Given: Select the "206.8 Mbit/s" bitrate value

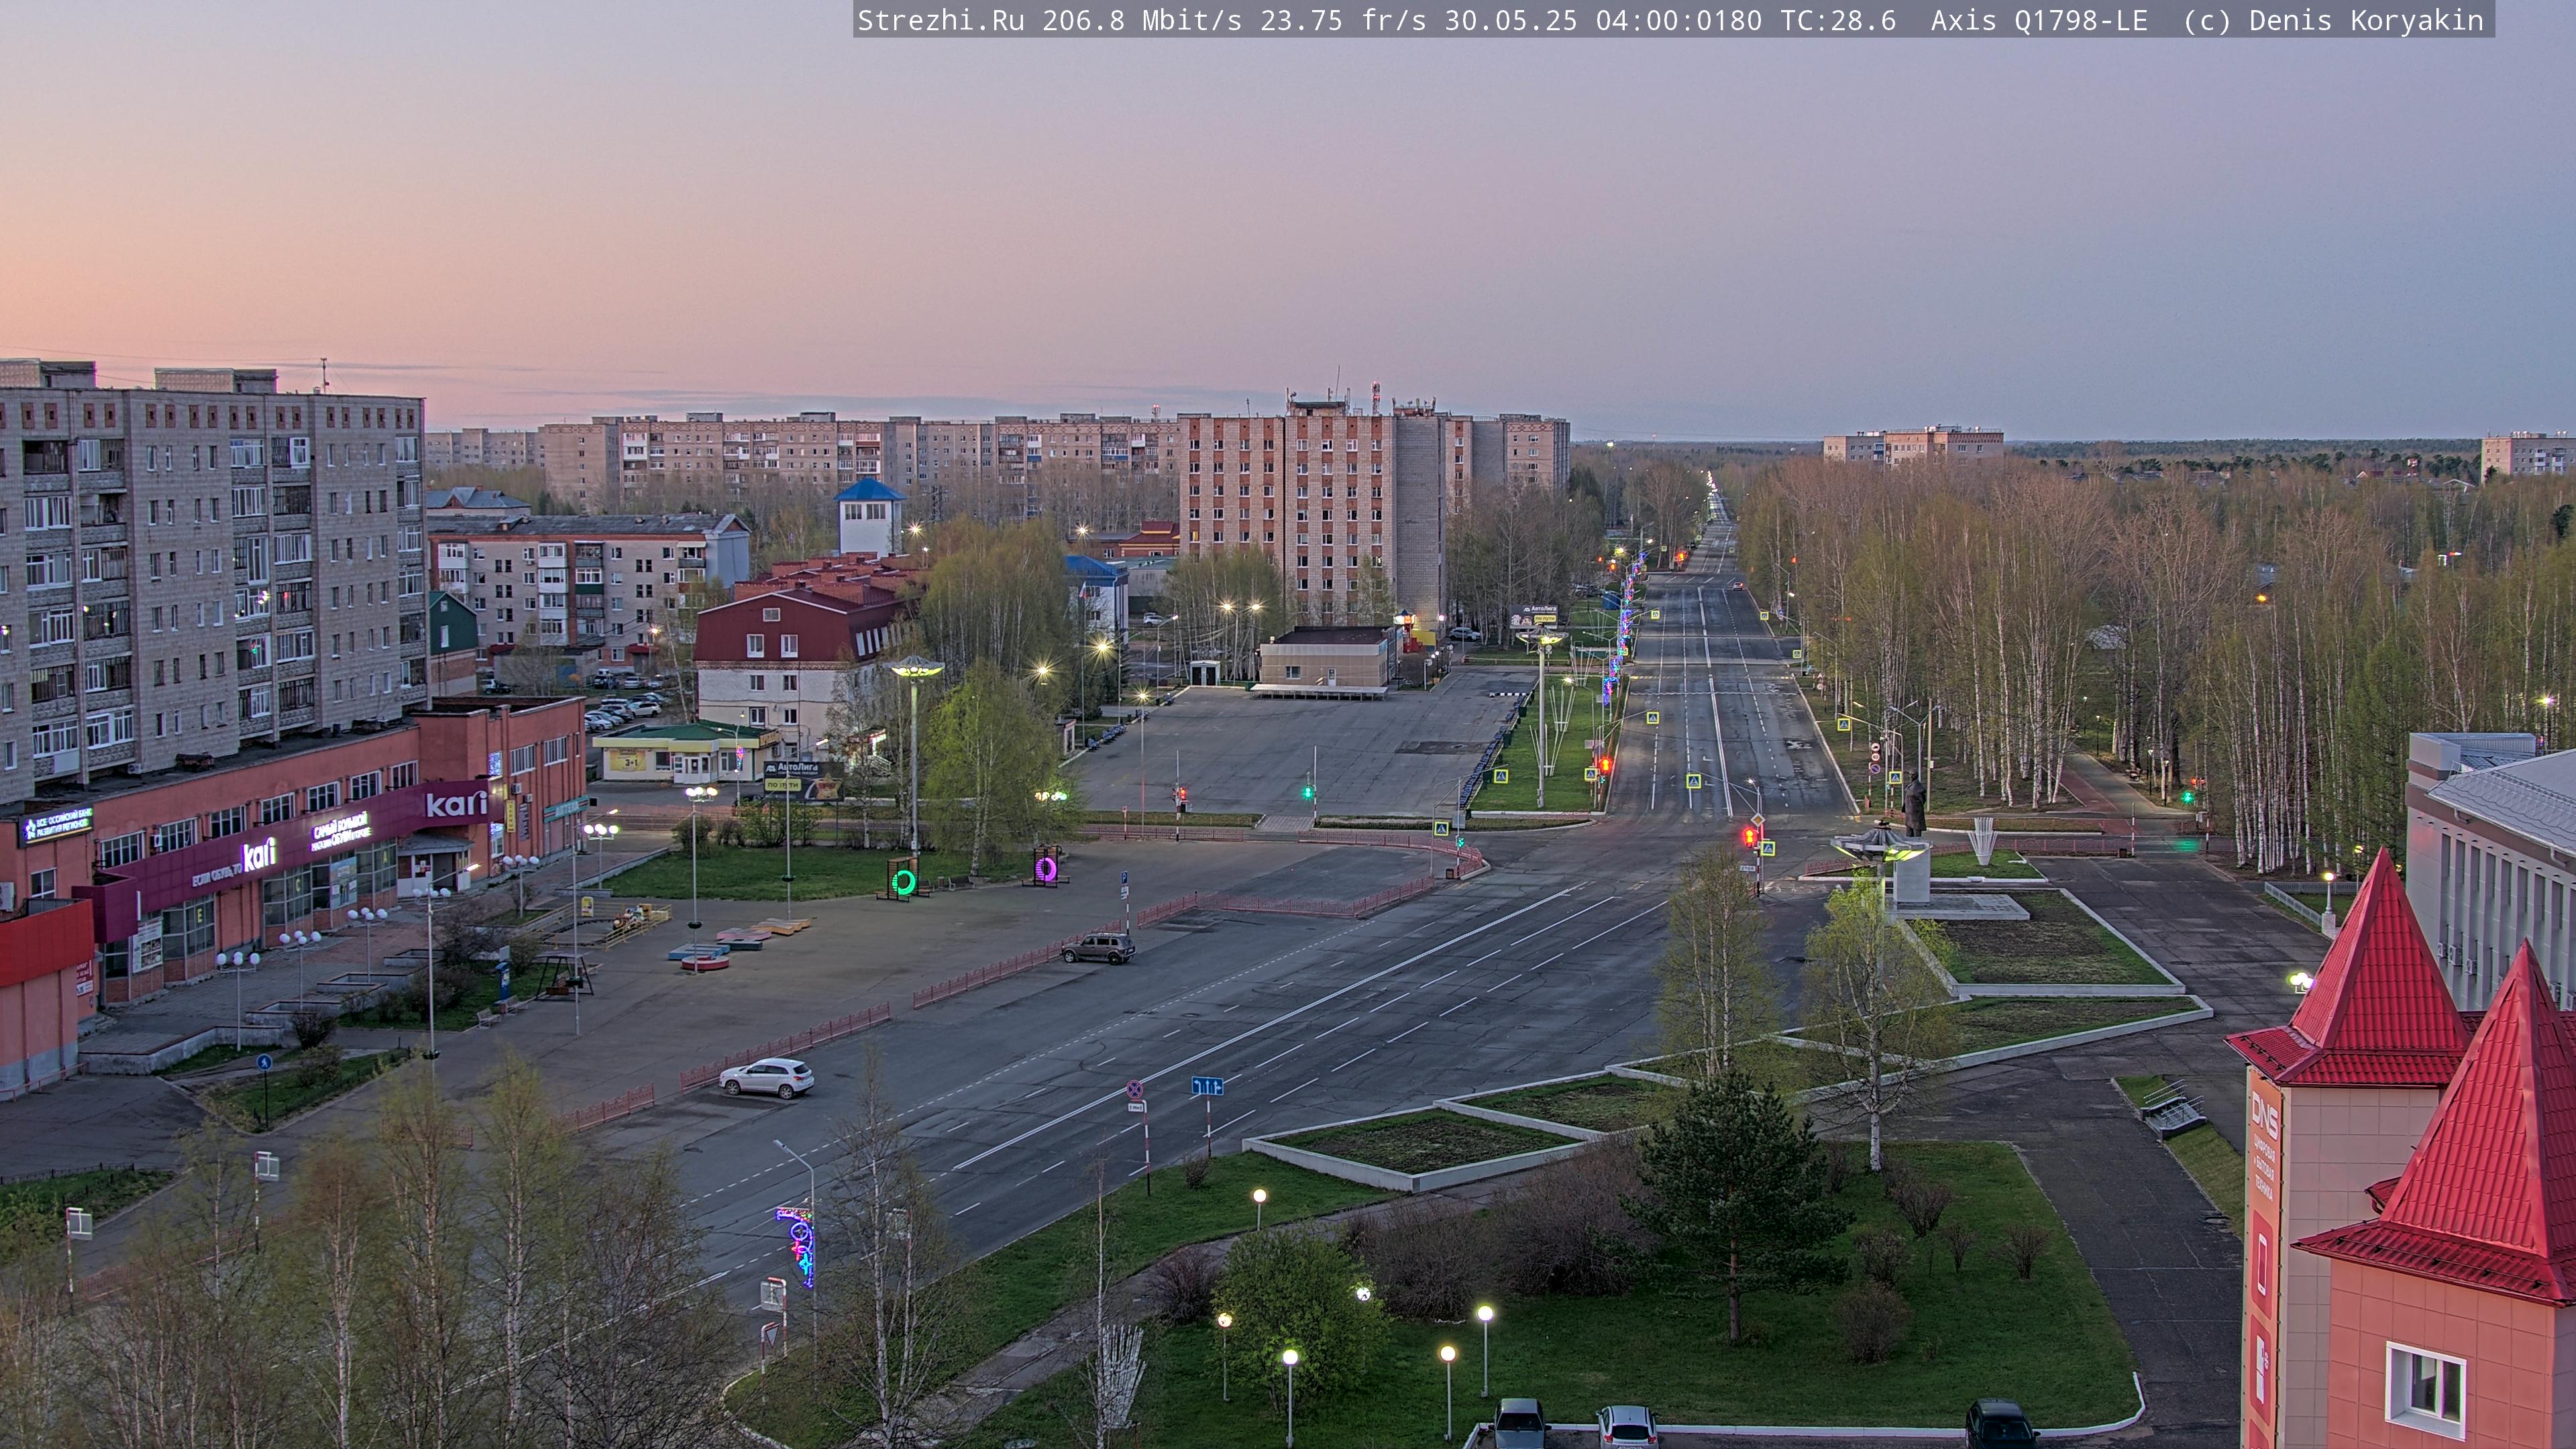Looking at the screenshot, I should pos(1142,21).
